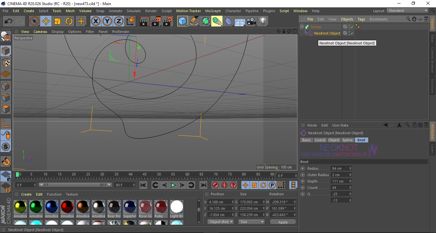Image resolution: width=436 pixels, height=233 pixels.
Task: Click the Undo arrow icon
Action: tap(8, 21)
